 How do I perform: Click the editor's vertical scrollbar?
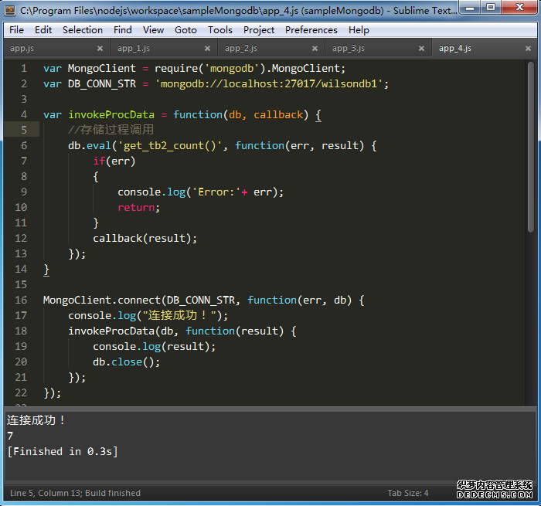tap(530, 155)
